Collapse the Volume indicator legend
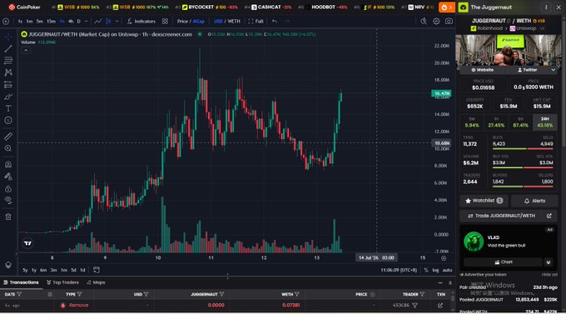The height and width of the screenshot is (314, 566). 26,50
